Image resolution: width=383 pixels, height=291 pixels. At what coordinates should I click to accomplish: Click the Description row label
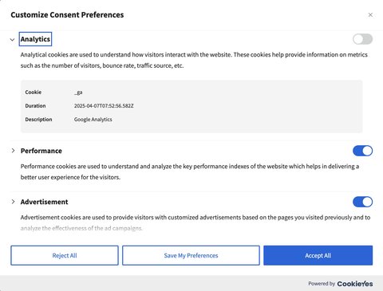click(x=38, y=120)
